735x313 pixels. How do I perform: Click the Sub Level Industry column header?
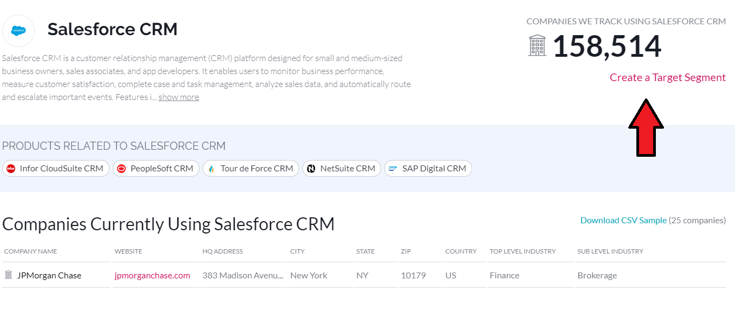(x=610, y=251)
